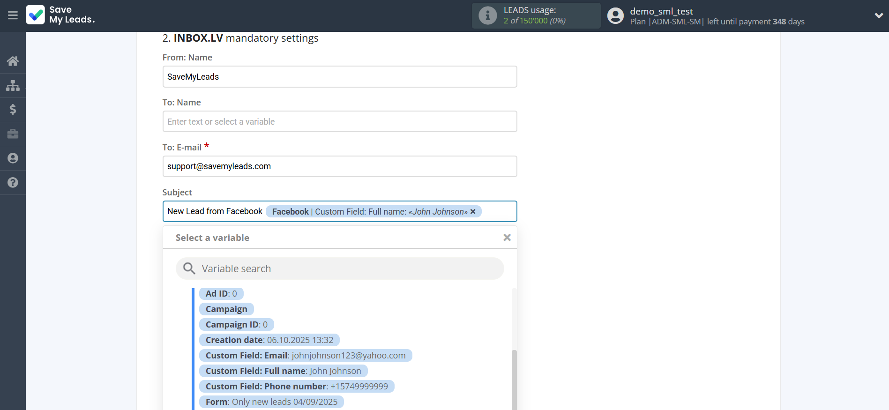This screenshot has width=889, height=410.
Task: Open the profile icon in sidebar
Action: (13, 158)
